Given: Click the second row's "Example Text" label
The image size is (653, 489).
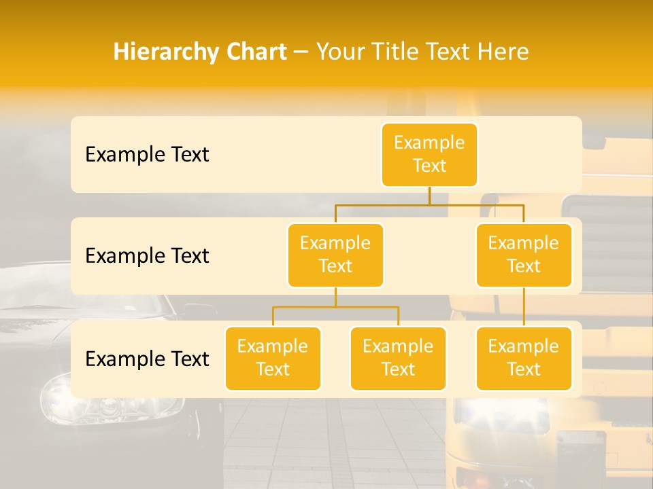Looking at the screenshot, I should point(147,256).
